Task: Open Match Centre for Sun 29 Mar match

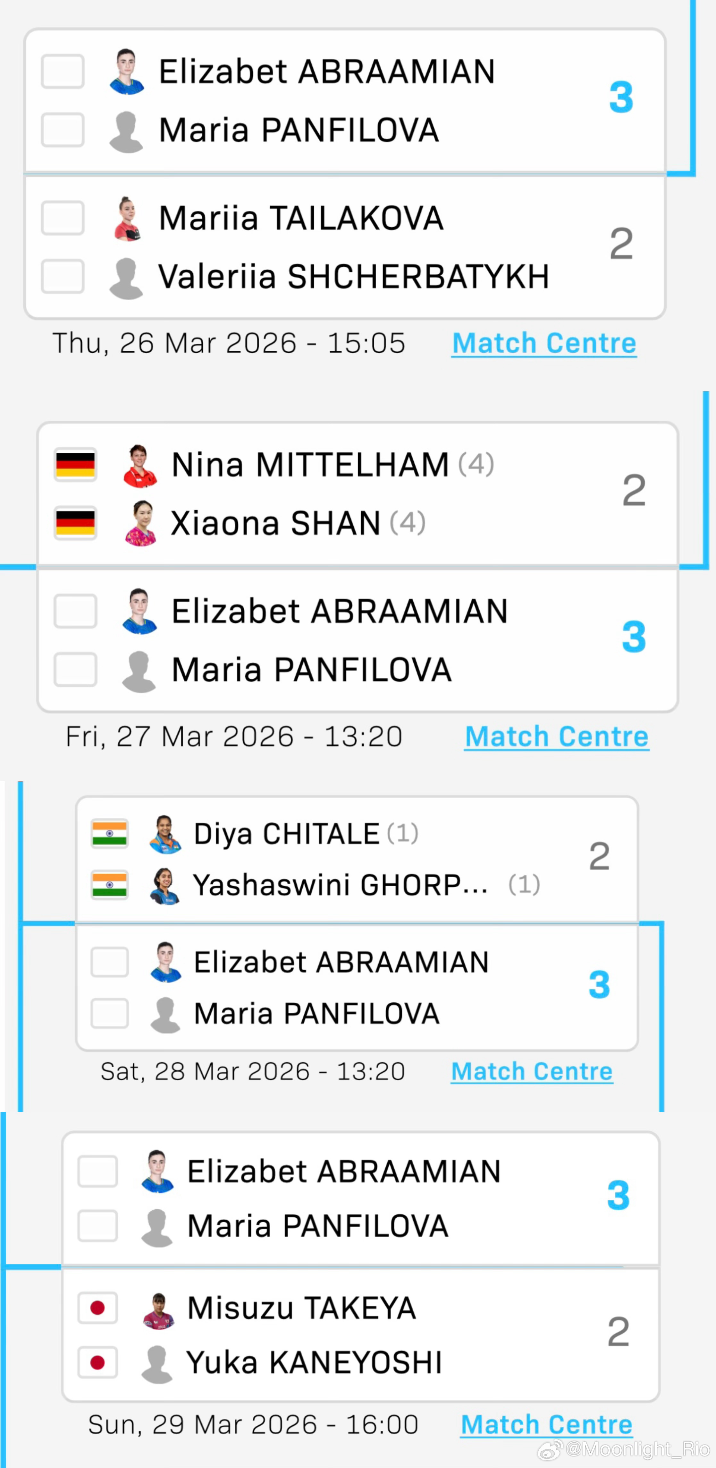Action: point(546,1424)
